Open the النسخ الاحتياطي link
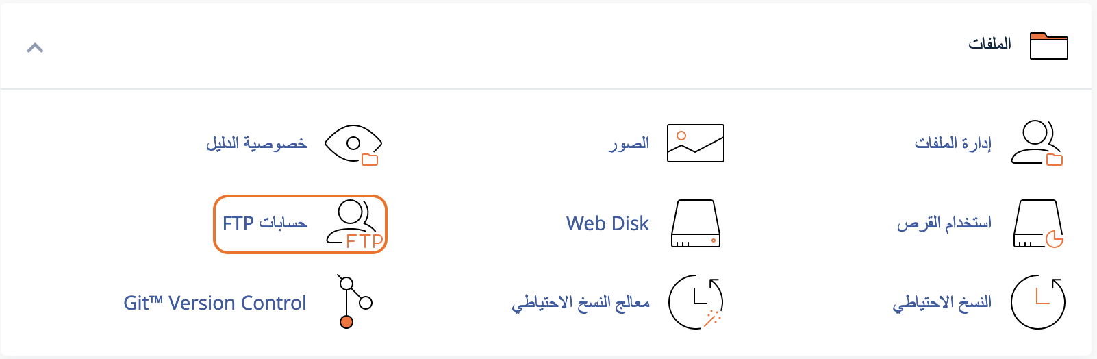 942,303
